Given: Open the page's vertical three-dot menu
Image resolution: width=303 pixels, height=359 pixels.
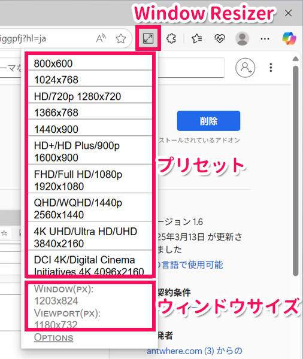Looking at the screenshot, I should click(271, 68).
